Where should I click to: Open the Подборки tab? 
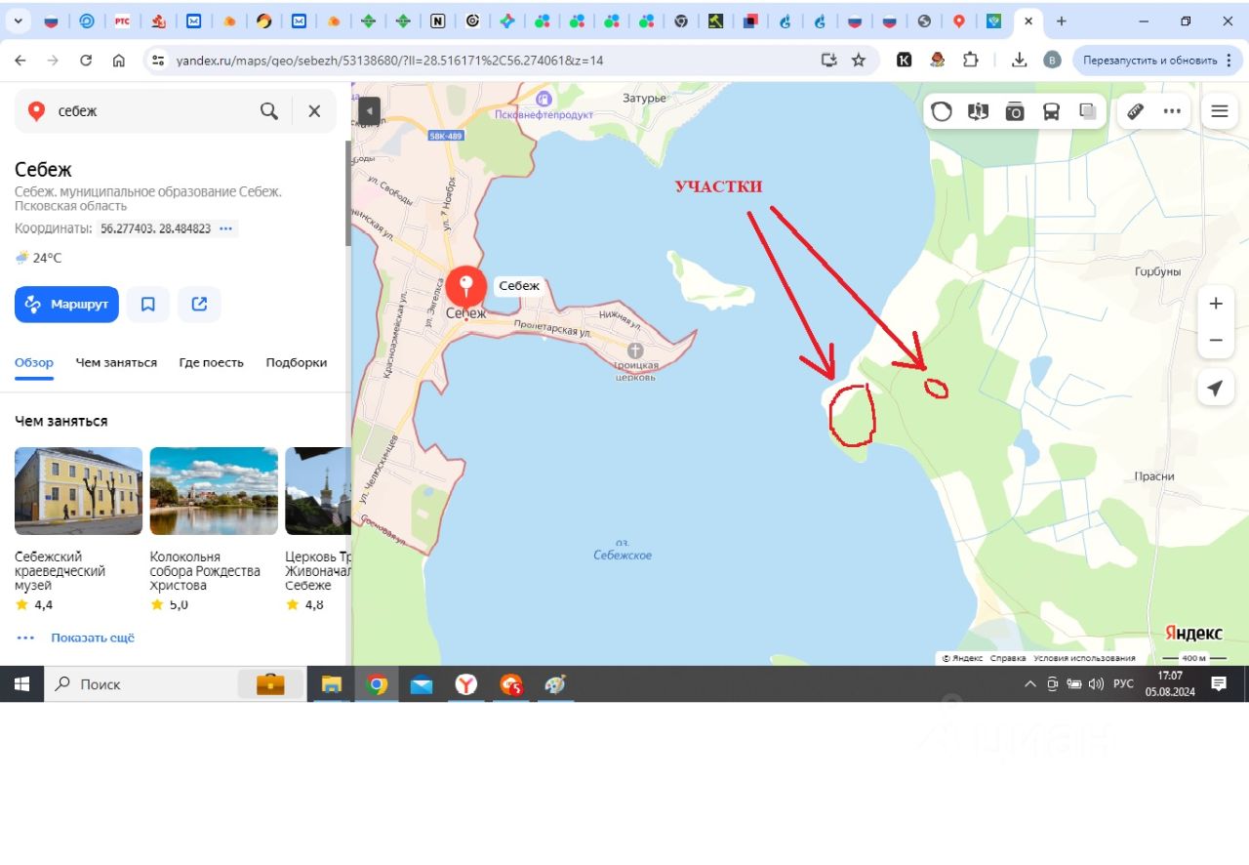[x=297, y=362]
